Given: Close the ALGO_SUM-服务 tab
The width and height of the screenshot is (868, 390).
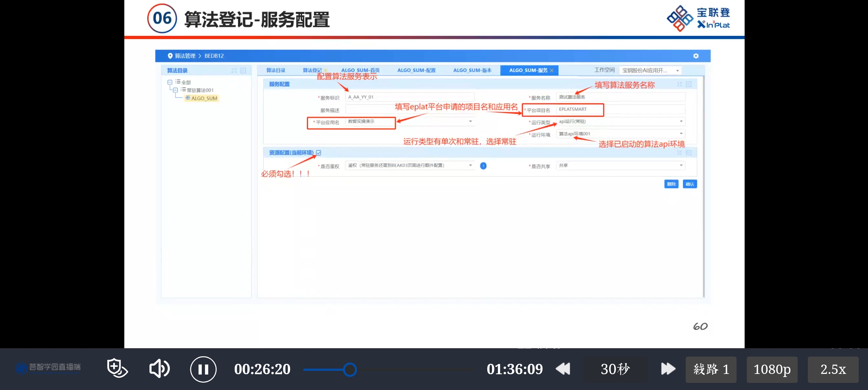Looking at the screenshot, I should tap(551, 70).
